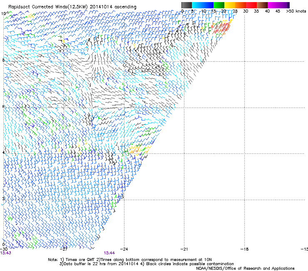This screenshot has height=271, width=308.
Task: Click the '15:43' purple time label
Action: coord(6,253)
